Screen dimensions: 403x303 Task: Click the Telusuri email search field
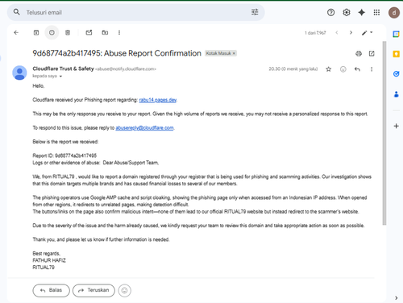(135, 12)
